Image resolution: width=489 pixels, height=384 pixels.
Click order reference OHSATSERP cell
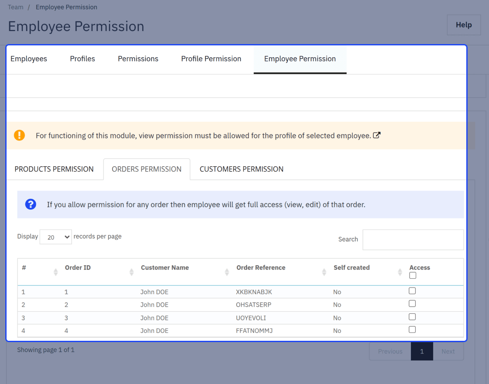click(x=254, y=305)
